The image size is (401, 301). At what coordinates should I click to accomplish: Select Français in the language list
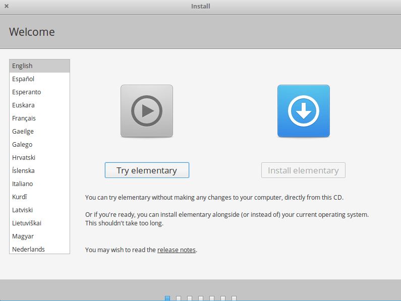[x=40, y=118]
